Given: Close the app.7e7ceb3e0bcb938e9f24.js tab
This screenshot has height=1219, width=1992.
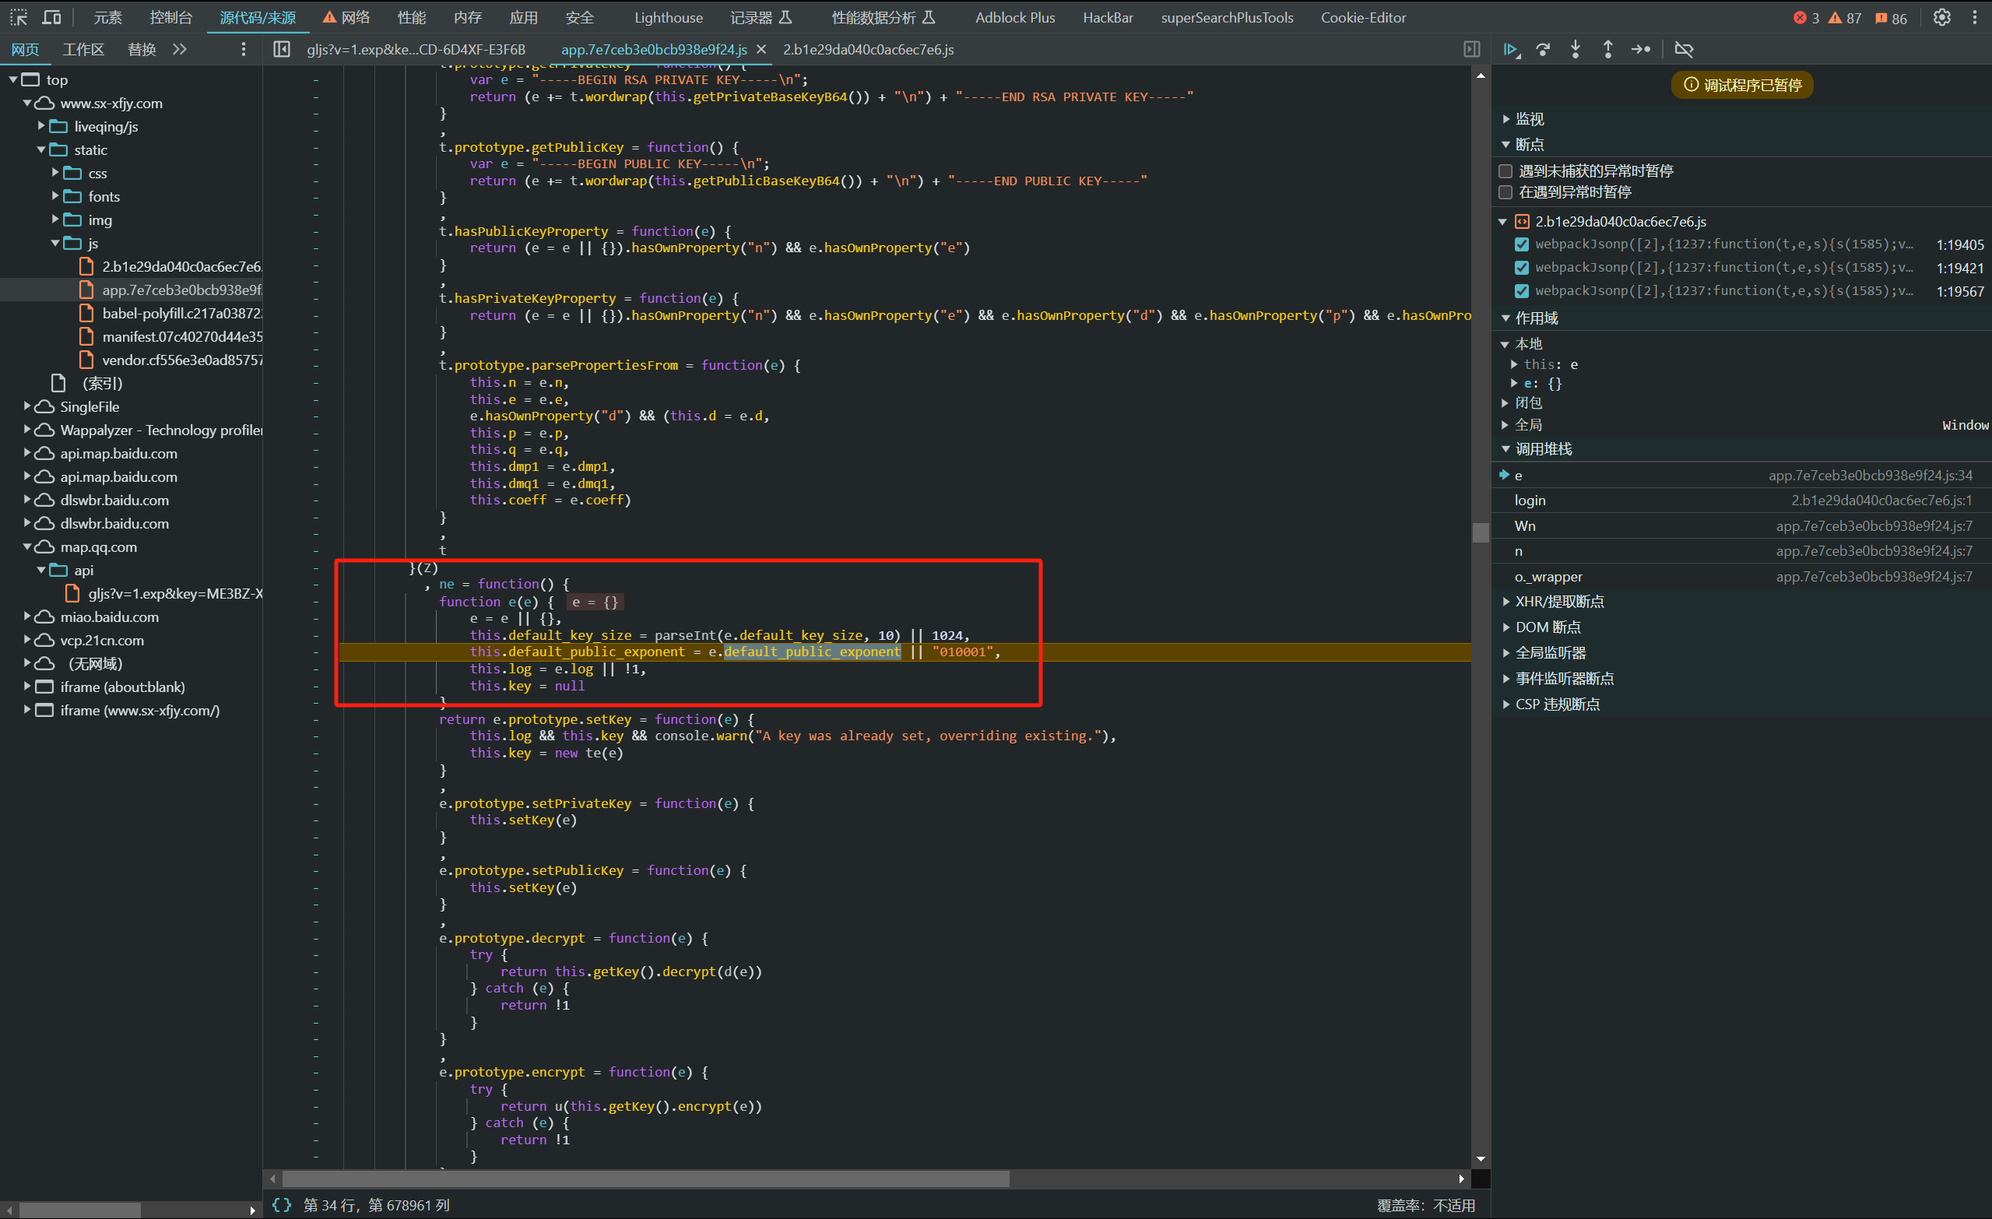Looking at the screenshot, I should pyautogui.click(x=761, y=49).
